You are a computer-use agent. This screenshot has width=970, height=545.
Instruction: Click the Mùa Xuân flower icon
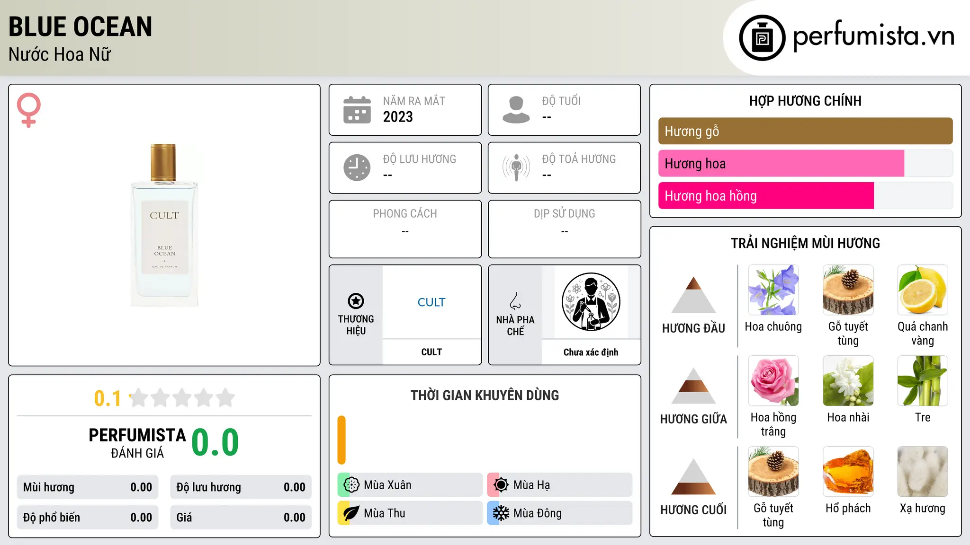pos(351,485)
